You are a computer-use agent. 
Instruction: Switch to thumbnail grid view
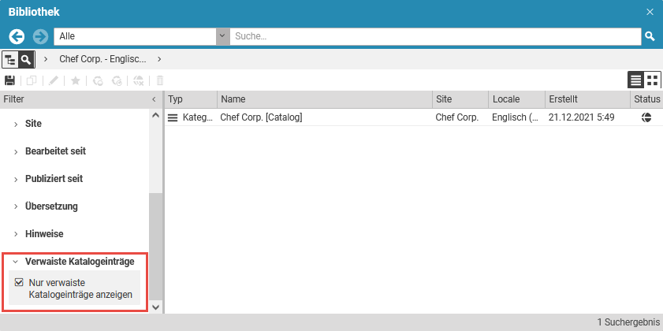click(652, 80)
